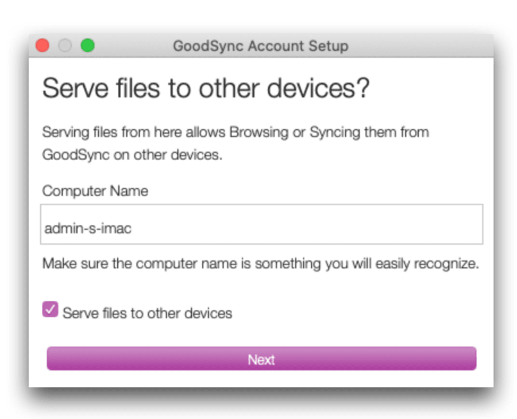Advance the setup wizard via Next
This screenshot has height=419, width=517.
261,359
